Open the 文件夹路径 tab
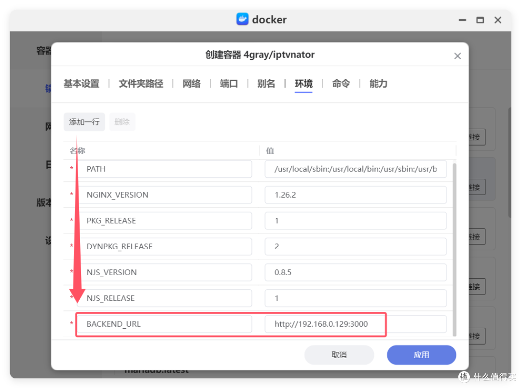Viewport: 521px width, 388px height. pyautogui.click(x=140, y=83)
